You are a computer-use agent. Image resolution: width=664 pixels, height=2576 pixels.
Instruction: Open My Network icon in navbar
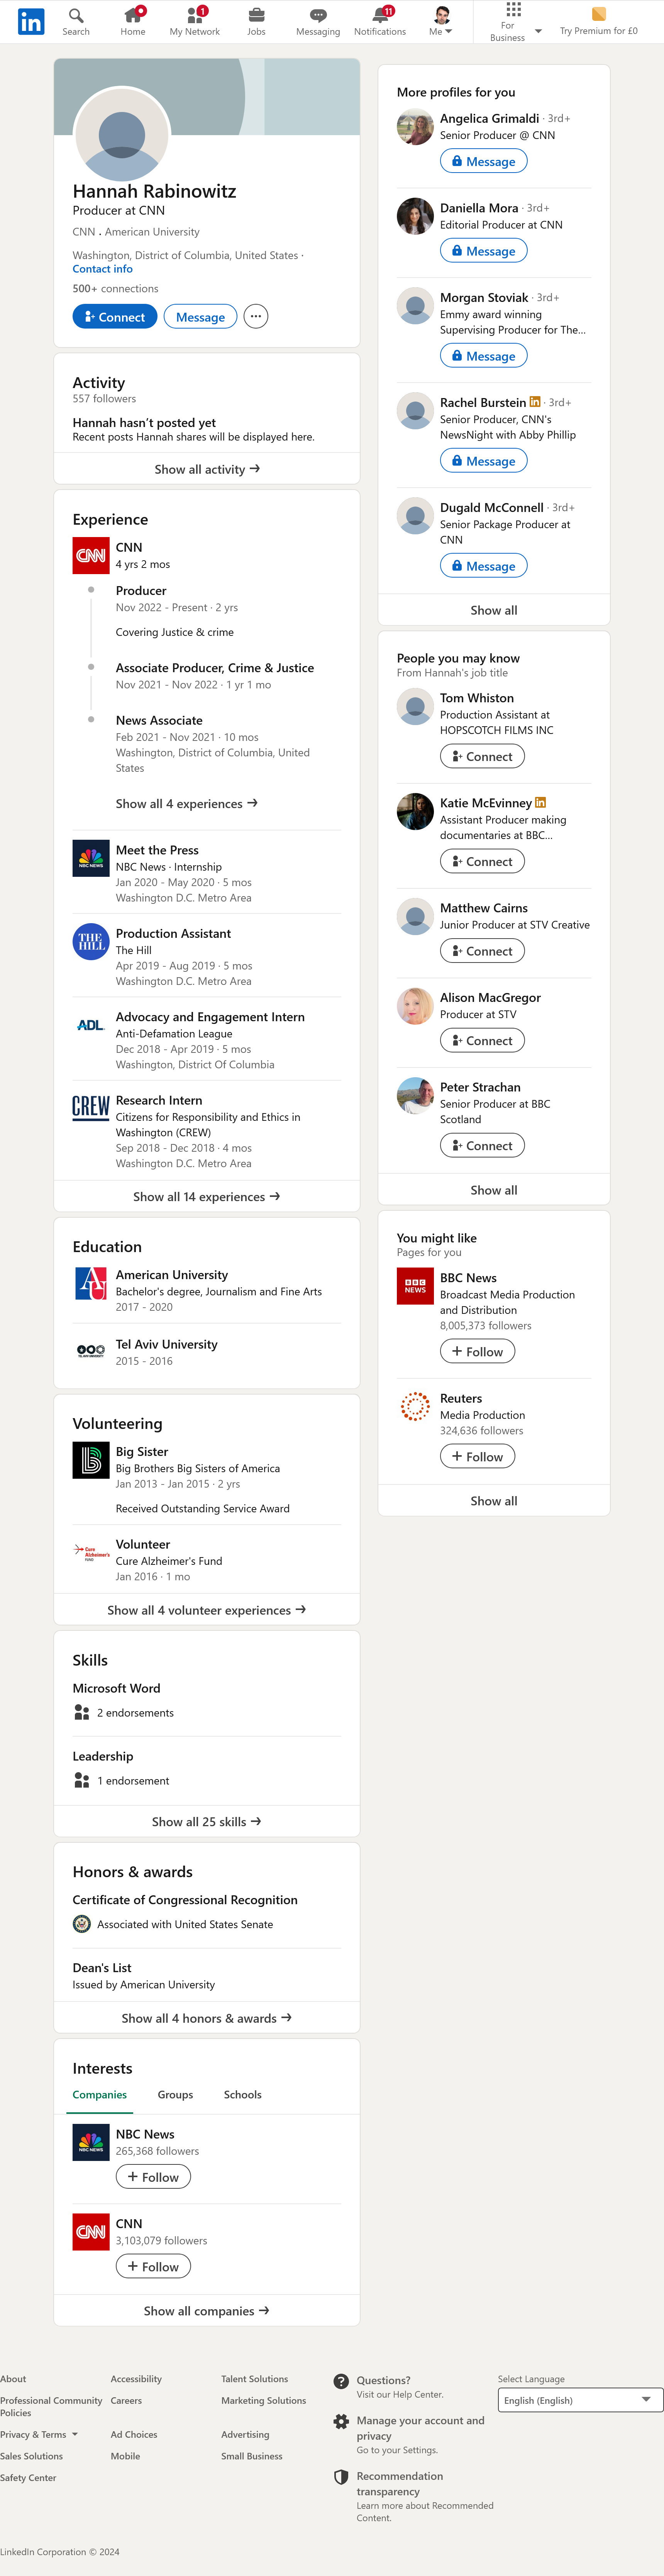coord(194,15)
